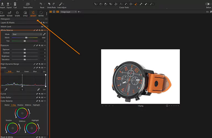Toggle the orange eye proofing icon
The width and height of the screenshot is (212, 138).
57,12
